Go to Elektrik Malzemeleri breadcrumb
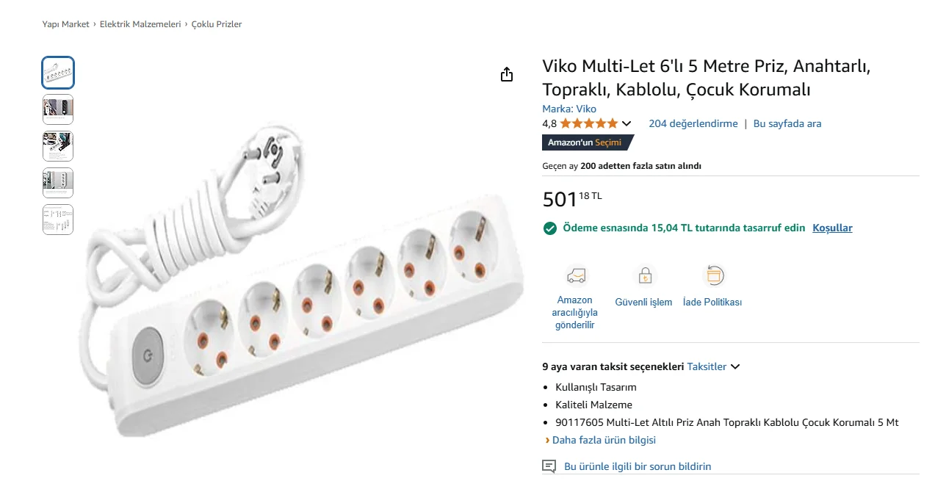Image resolution: width=935 pixels, height=492 pixels. point(140,24)
